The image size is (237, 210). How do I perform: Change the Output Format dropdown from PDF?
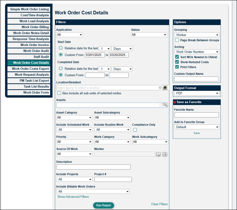(197, 93)
